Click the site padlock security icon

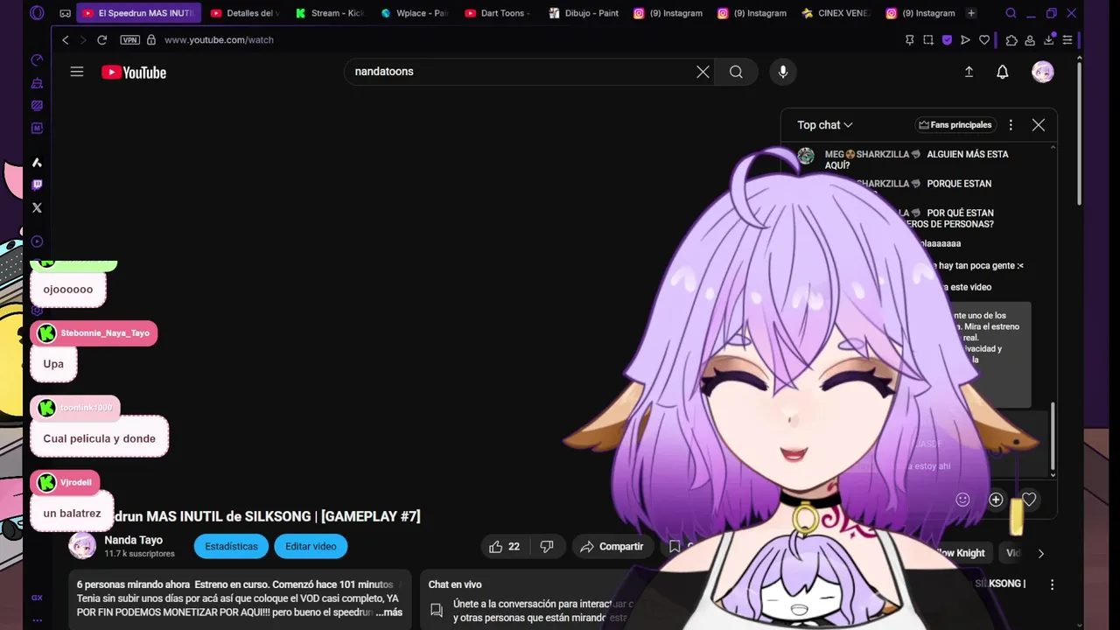[x=150, y=40]
